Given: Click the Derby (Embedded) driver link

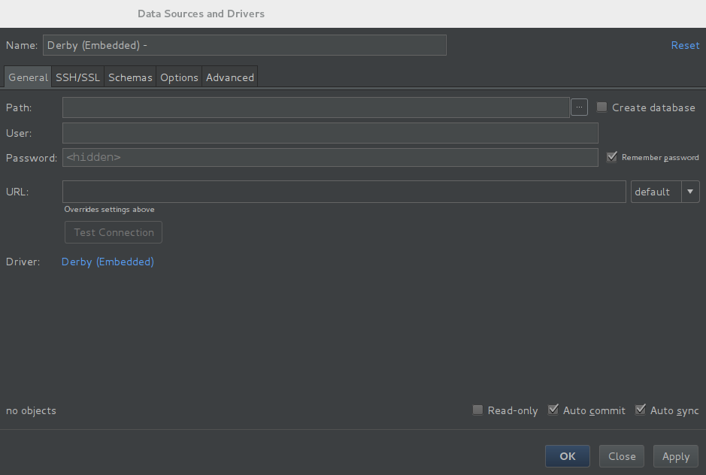Looking at the screenshot, I should tap(108, 262).
